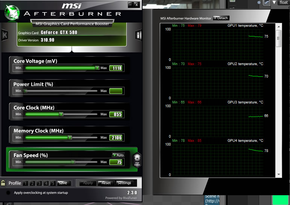Toggle Apply overclocking at system startup
The height and width of the screenshot is (205, 290).
coord(8,193)
